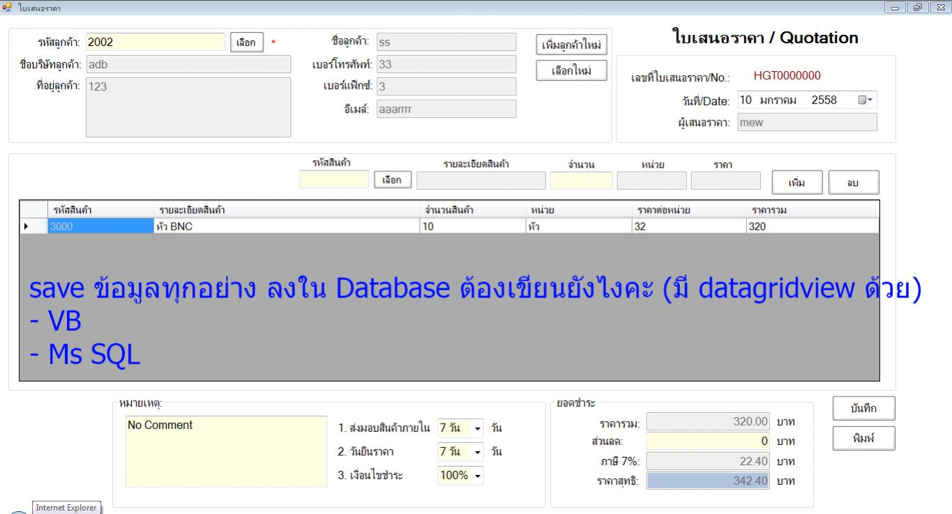The width and height of the screenshot is (952, 514).
Task: Click the เลือกใหม่ button
Action: 571,70
